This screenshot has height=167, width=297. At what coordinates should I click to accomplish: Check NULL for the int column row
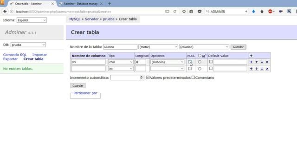[x=190, y=69]
